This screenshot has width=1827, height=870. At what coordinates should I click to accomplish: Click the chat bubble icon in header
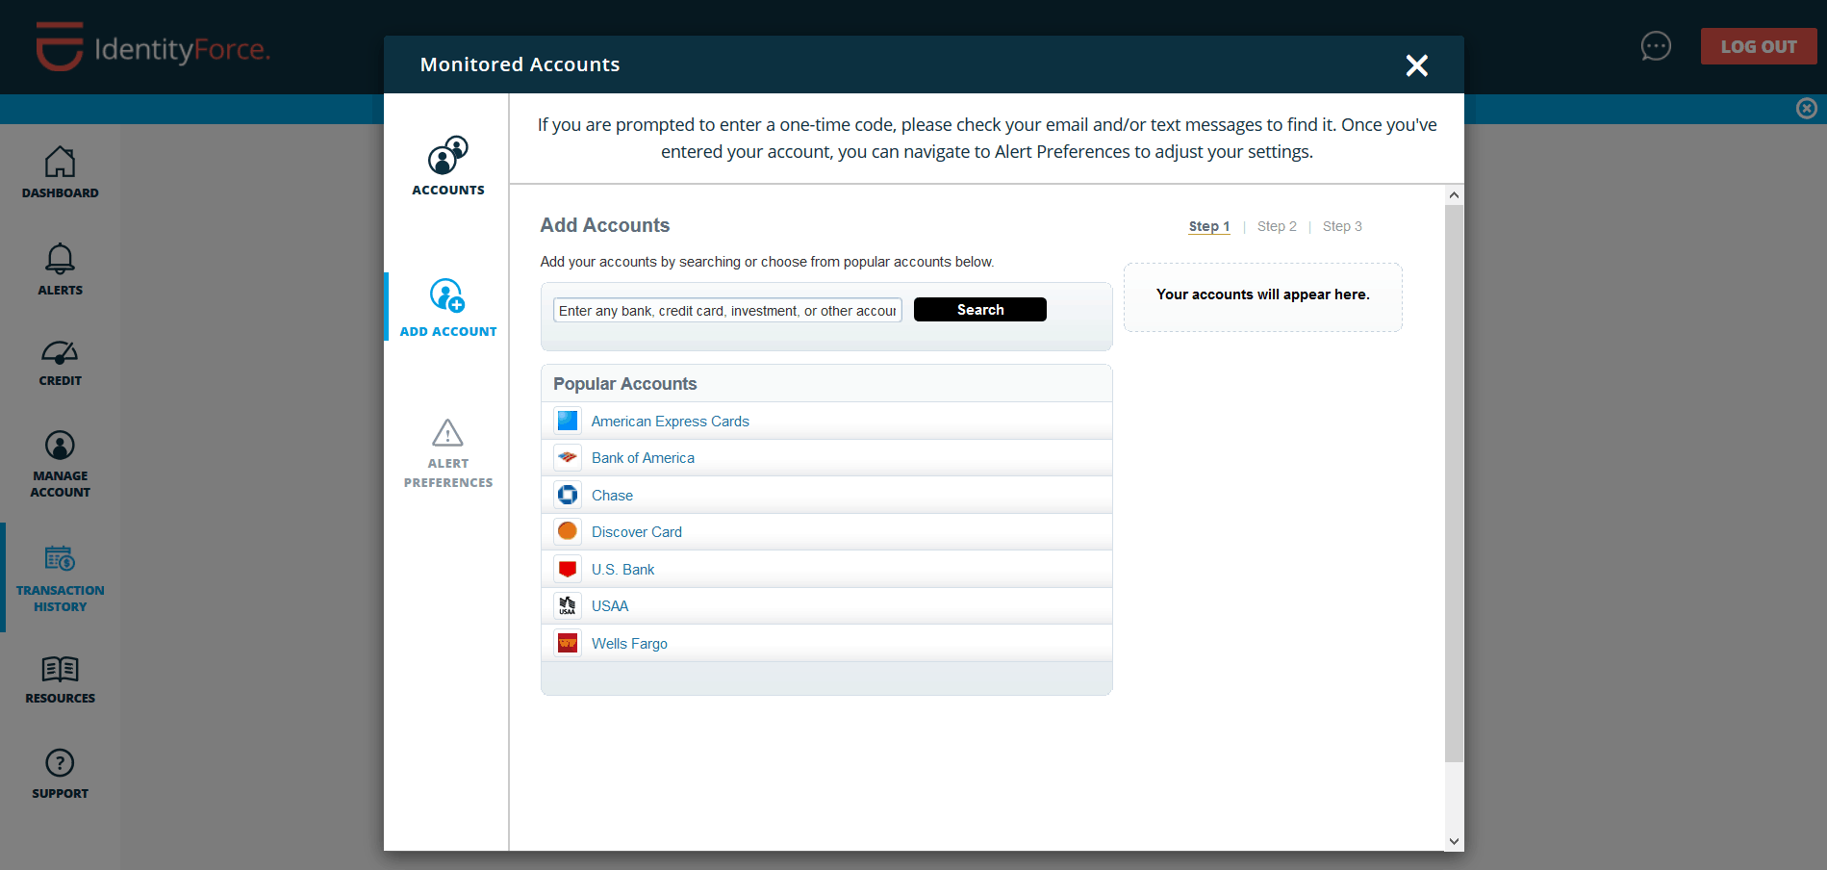pos(1656,46)
